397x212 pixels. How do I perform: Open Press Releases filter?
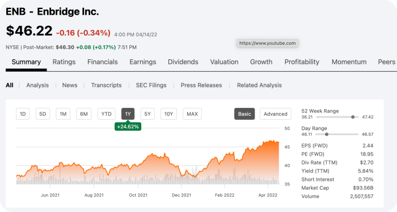(x=201, y=85)
